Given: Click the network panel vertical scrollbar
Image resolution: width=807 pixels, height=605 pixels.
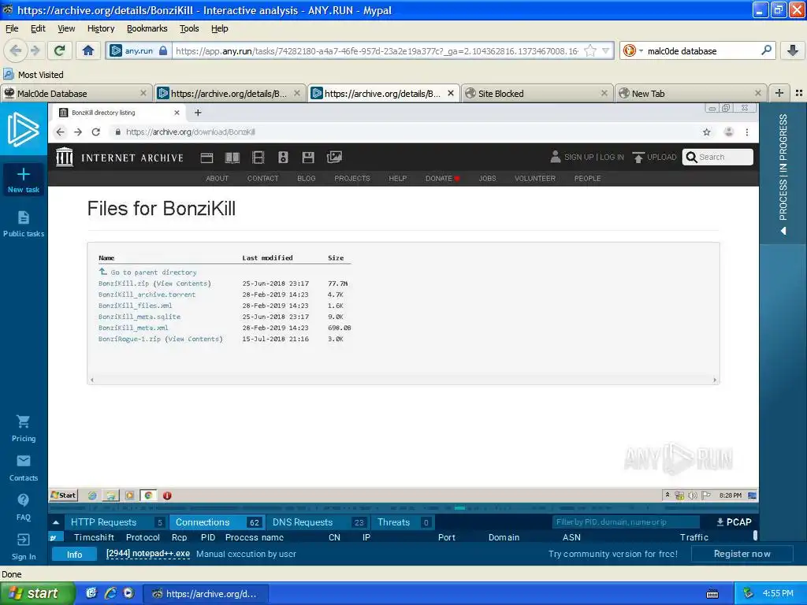Looking at the screenshot, I should click(755, 536).
